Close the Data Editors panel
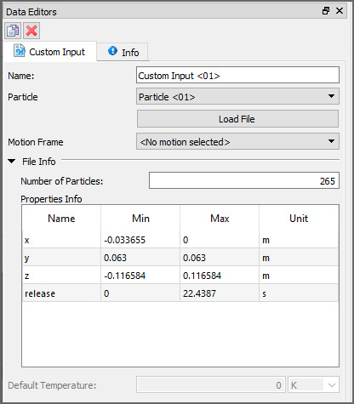The height and width of the screenshot is (404, 354). 340,11
